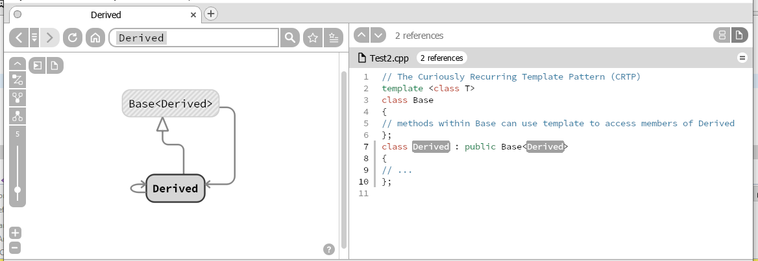Select the Derived tab
Screen dimensions: 758x261
pyautogui.click(x=106, y=15)
